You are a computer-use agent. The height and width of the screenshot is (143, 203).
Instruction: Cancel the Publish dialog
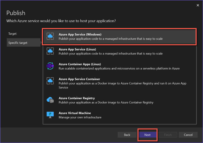[x=188, y=135]
